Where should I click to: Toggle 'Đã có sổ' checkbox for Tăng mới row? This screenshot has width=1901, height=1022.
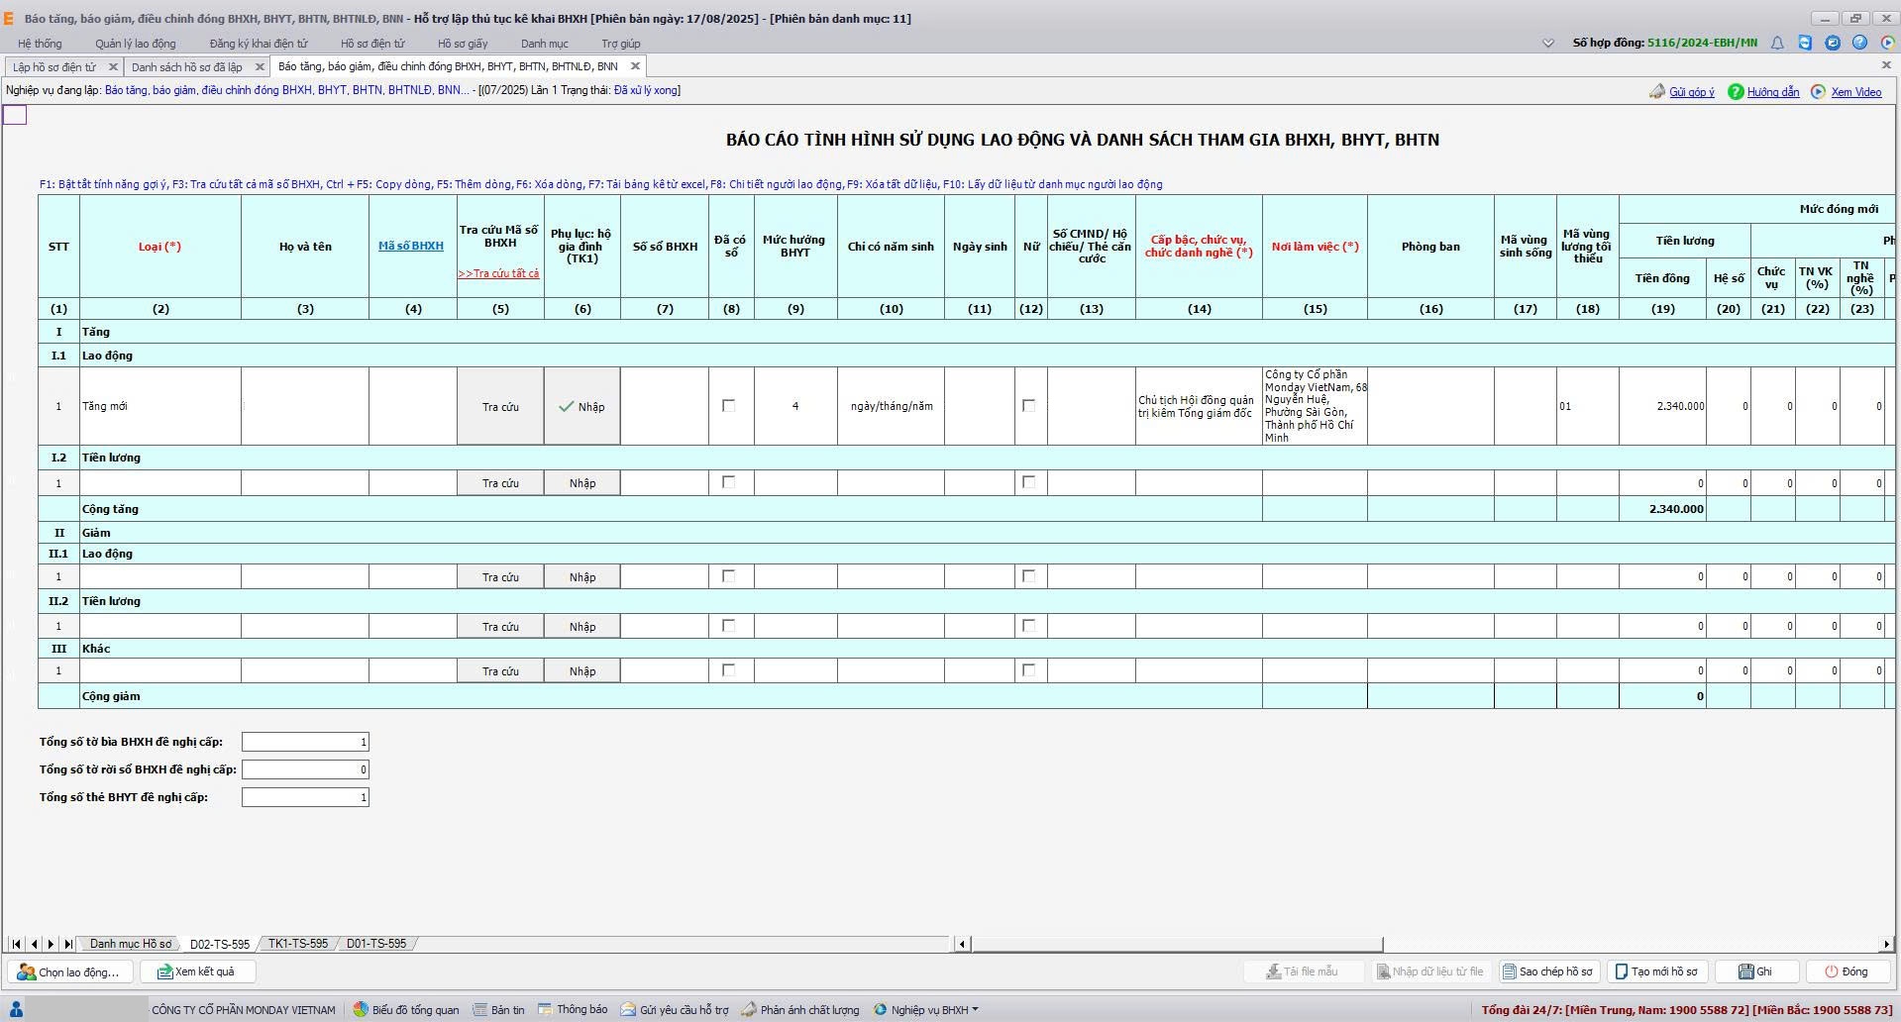click(x=729, y=406)
